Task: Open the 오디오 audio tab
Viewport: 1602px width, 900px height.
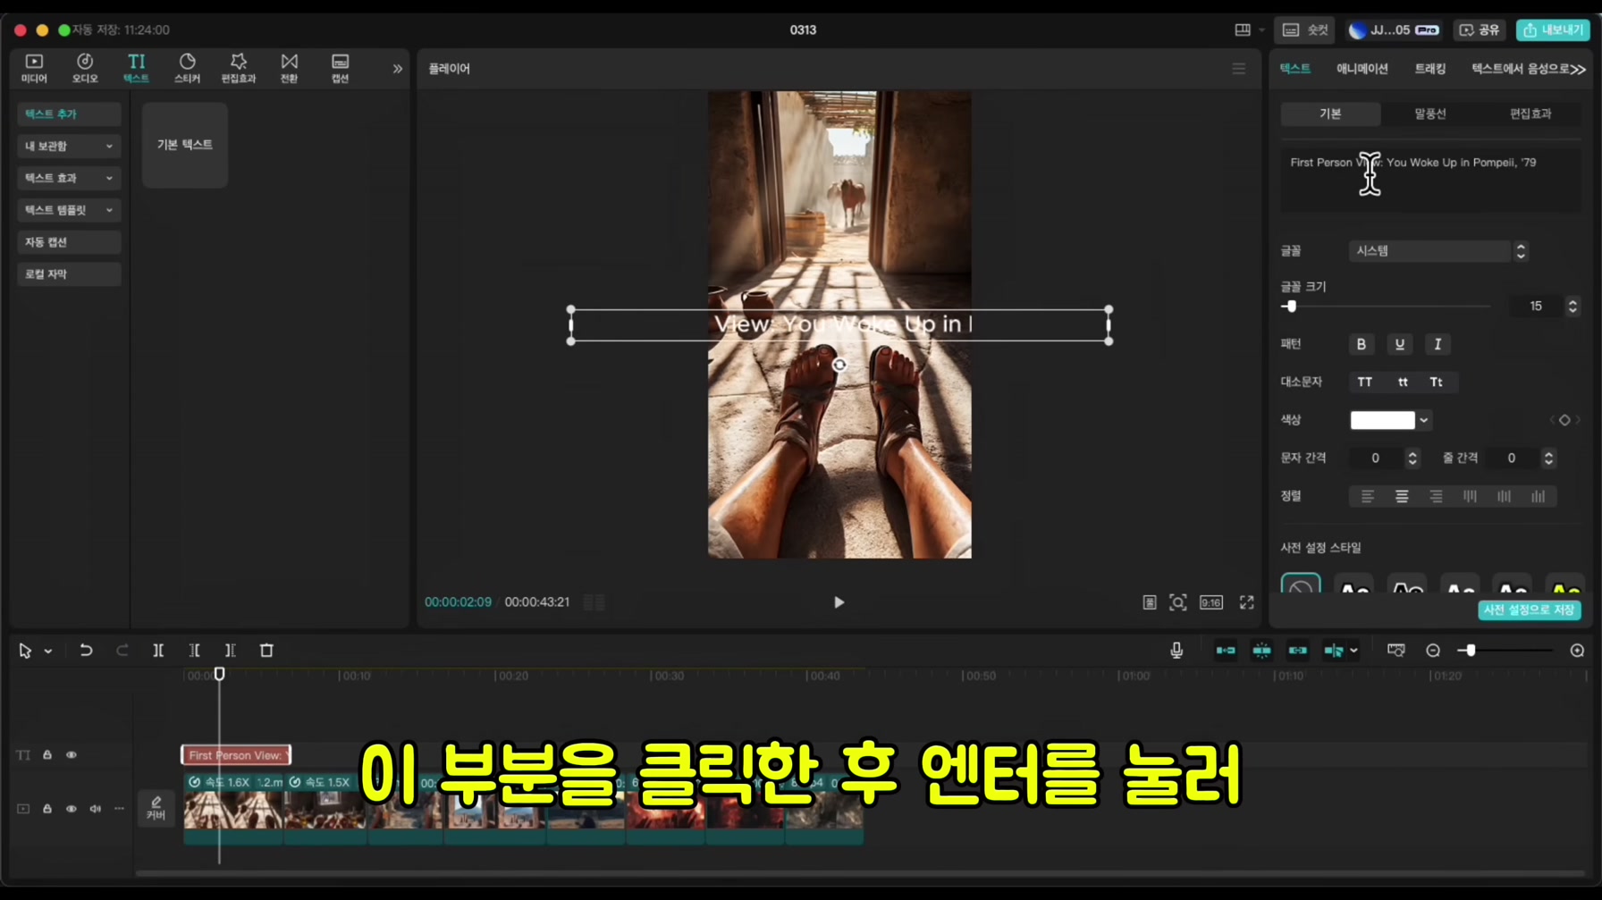Action: point(85,68)
